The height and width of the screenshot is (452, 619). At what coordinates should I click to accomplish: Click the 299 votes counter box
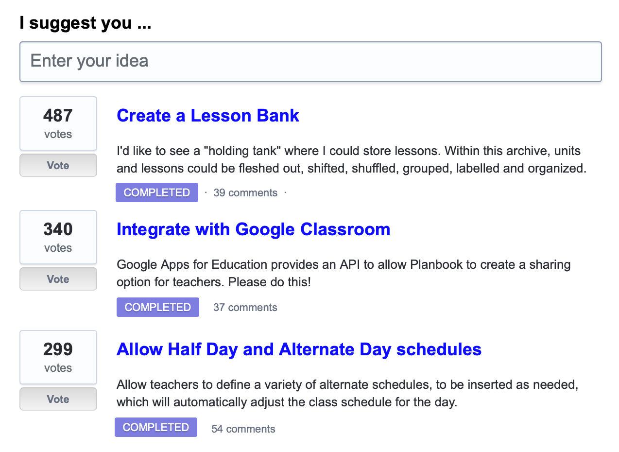pyautogui.click(x=58, y=357)
